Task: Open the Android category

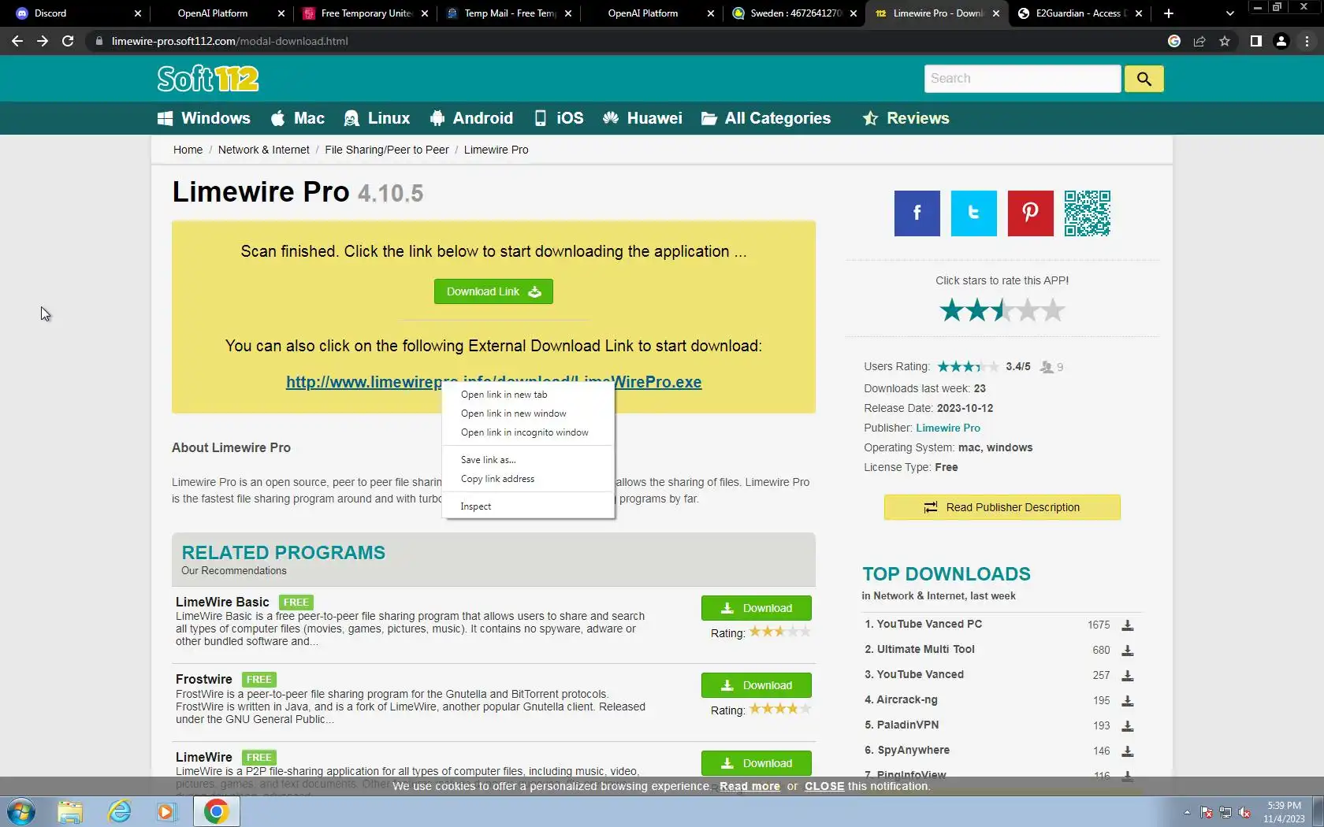Action: [x=471, y=118]
